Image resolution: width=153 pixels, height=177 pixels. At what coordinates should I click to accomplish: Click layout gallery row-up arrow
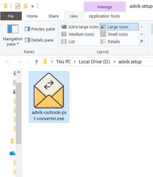142,27
